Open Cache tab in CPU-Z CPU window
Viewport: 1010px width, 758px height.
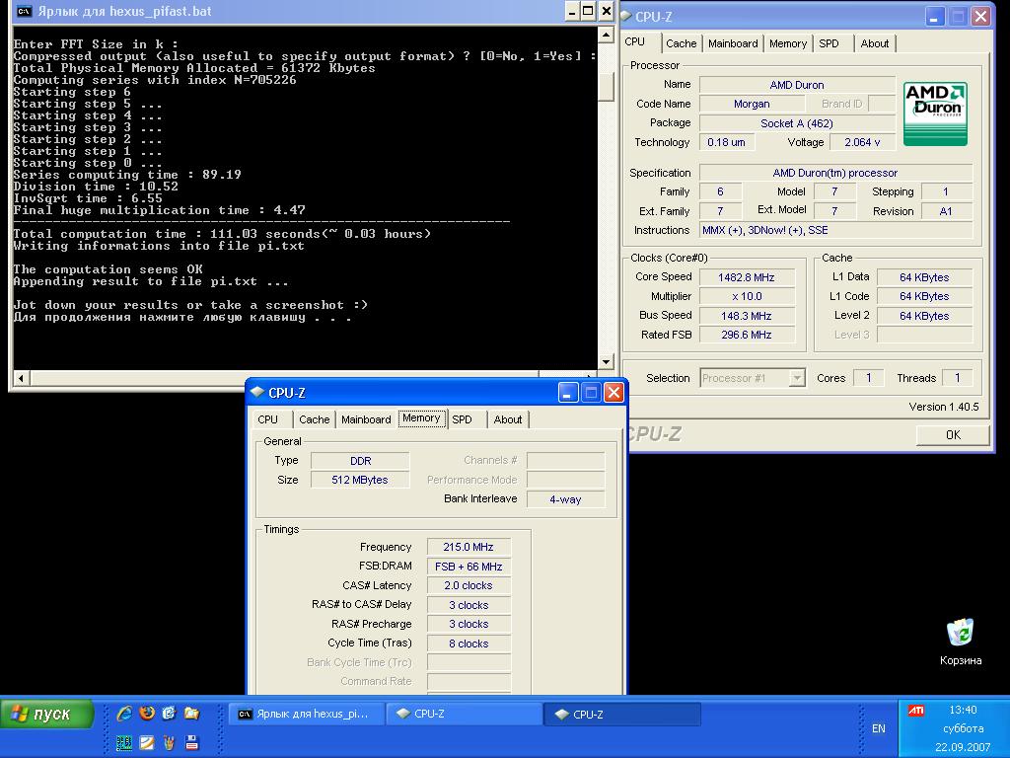[x=681, y=43]
